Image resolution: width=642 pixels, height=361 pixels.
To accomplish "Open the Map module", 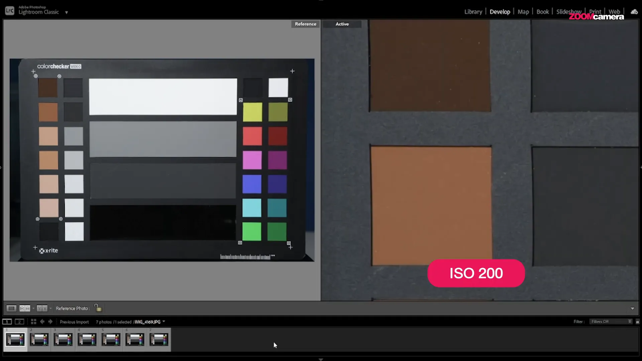I will [x=523, y=12].
